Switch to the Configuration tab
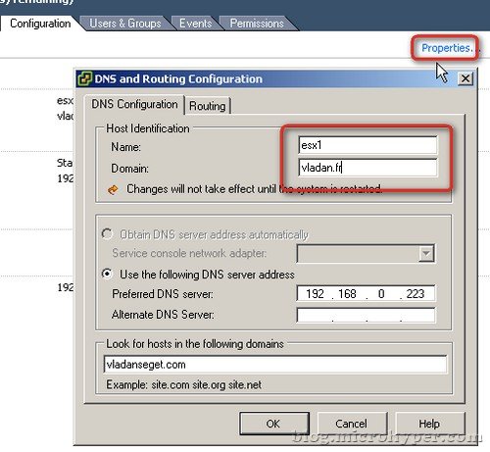Screen dimensions: 490x452 [x=40, y=24]
